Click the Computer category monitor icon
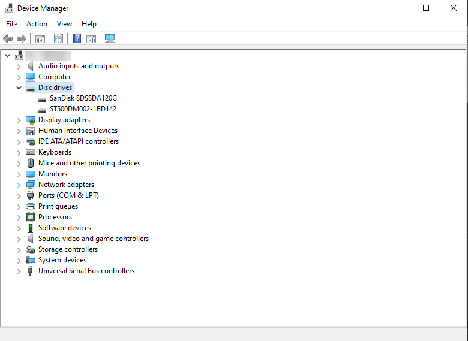The image size is (468, 341). [31, 77]
